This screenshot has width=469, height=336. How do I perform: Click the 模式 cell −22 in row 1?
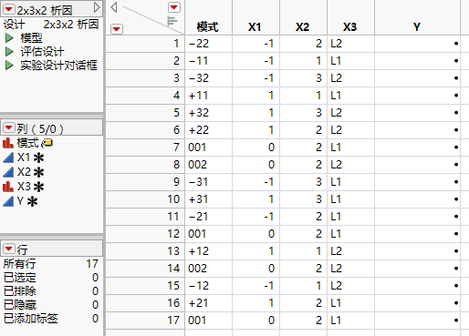(x=208, y=44)
